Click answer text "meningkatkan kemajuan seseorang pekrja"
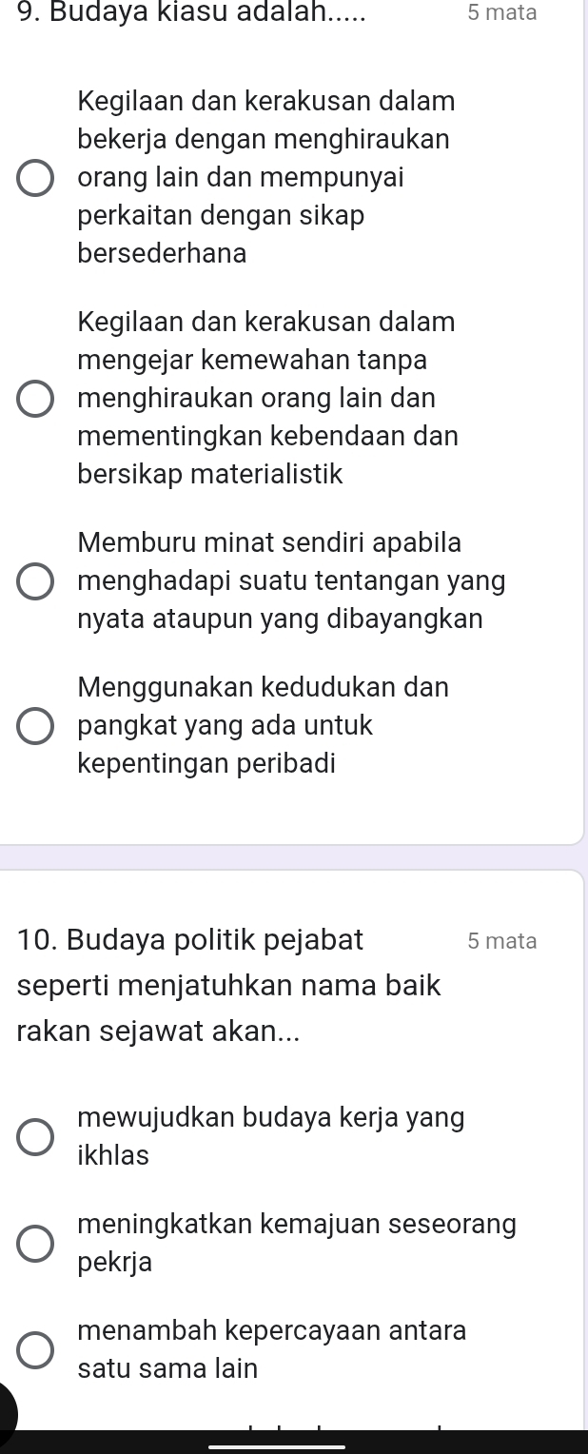Viewport: 588px width, 1454px height. 298,1243
